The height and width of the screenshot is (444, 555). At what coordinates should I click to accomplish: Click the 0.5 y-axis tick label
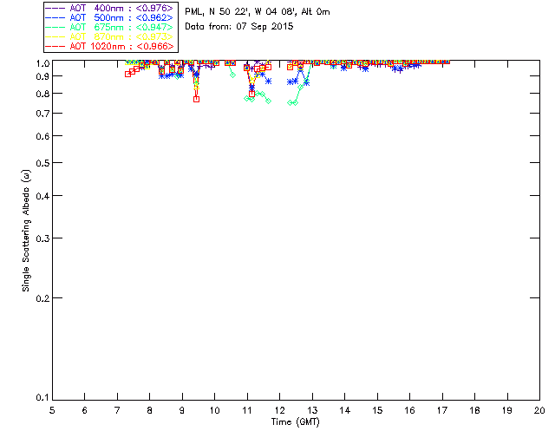(x=42, y=163)
